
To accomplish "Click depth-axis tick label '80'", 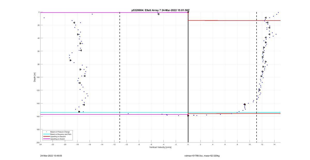I will click(38, 64).
